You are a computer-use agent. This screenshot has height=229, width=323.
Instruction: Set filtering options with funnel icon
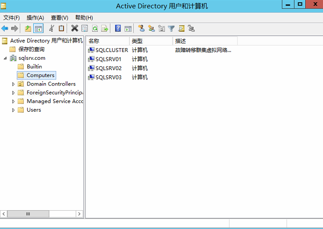[171, 29]
